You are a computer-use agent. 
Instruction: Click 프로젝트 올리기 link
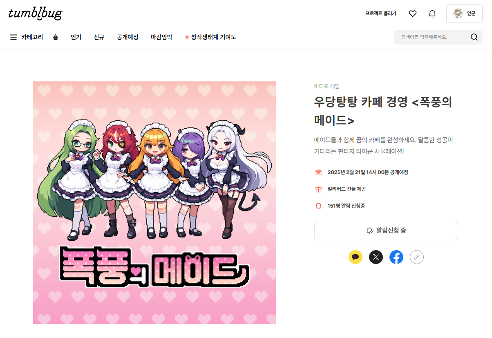pyautogui.click(x=381, y=13)
